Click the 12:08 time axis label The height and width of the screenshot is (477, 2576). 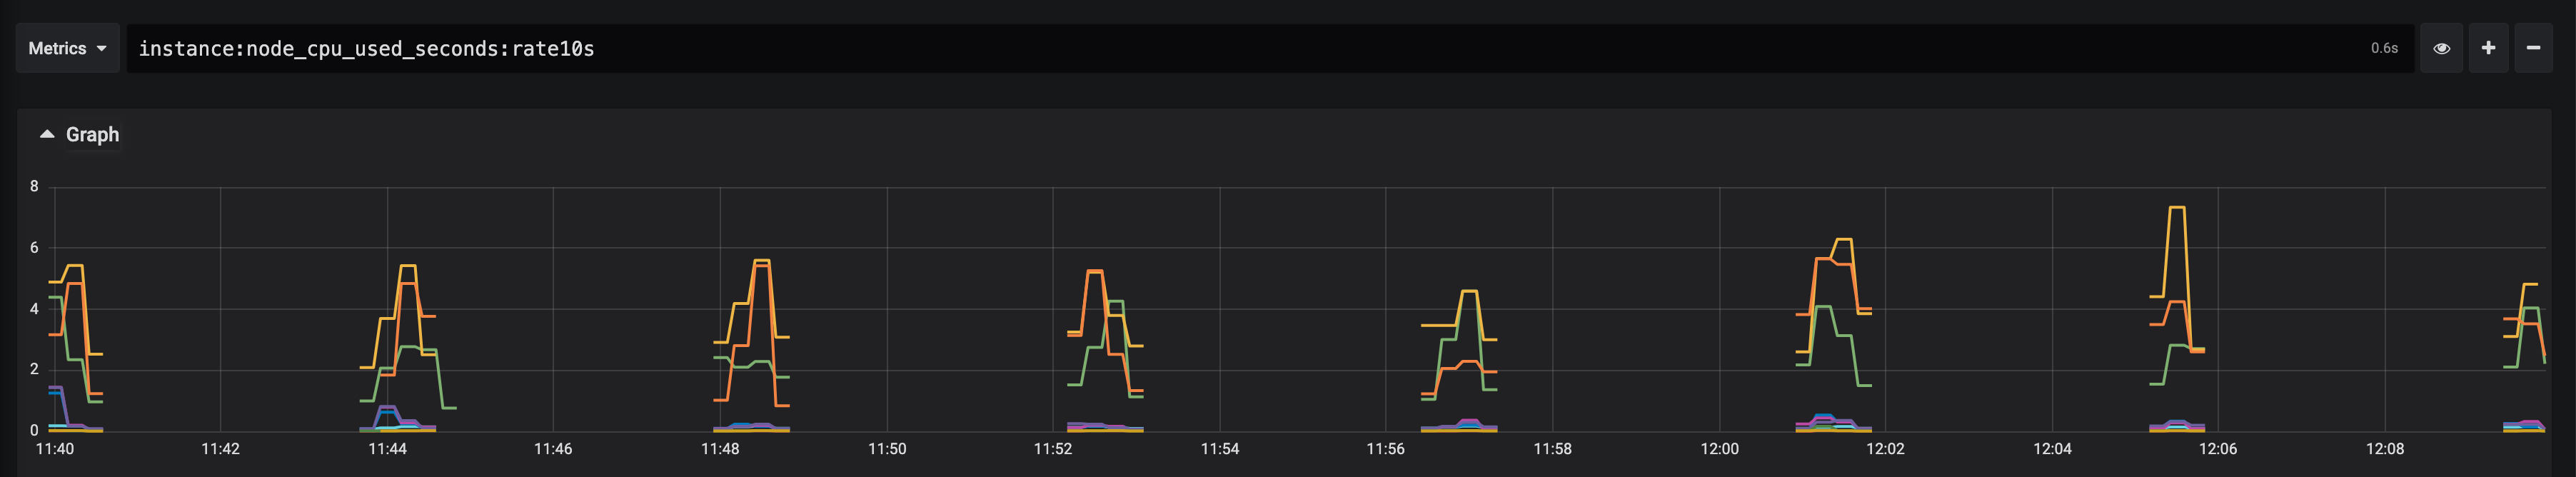point(2385,449)
